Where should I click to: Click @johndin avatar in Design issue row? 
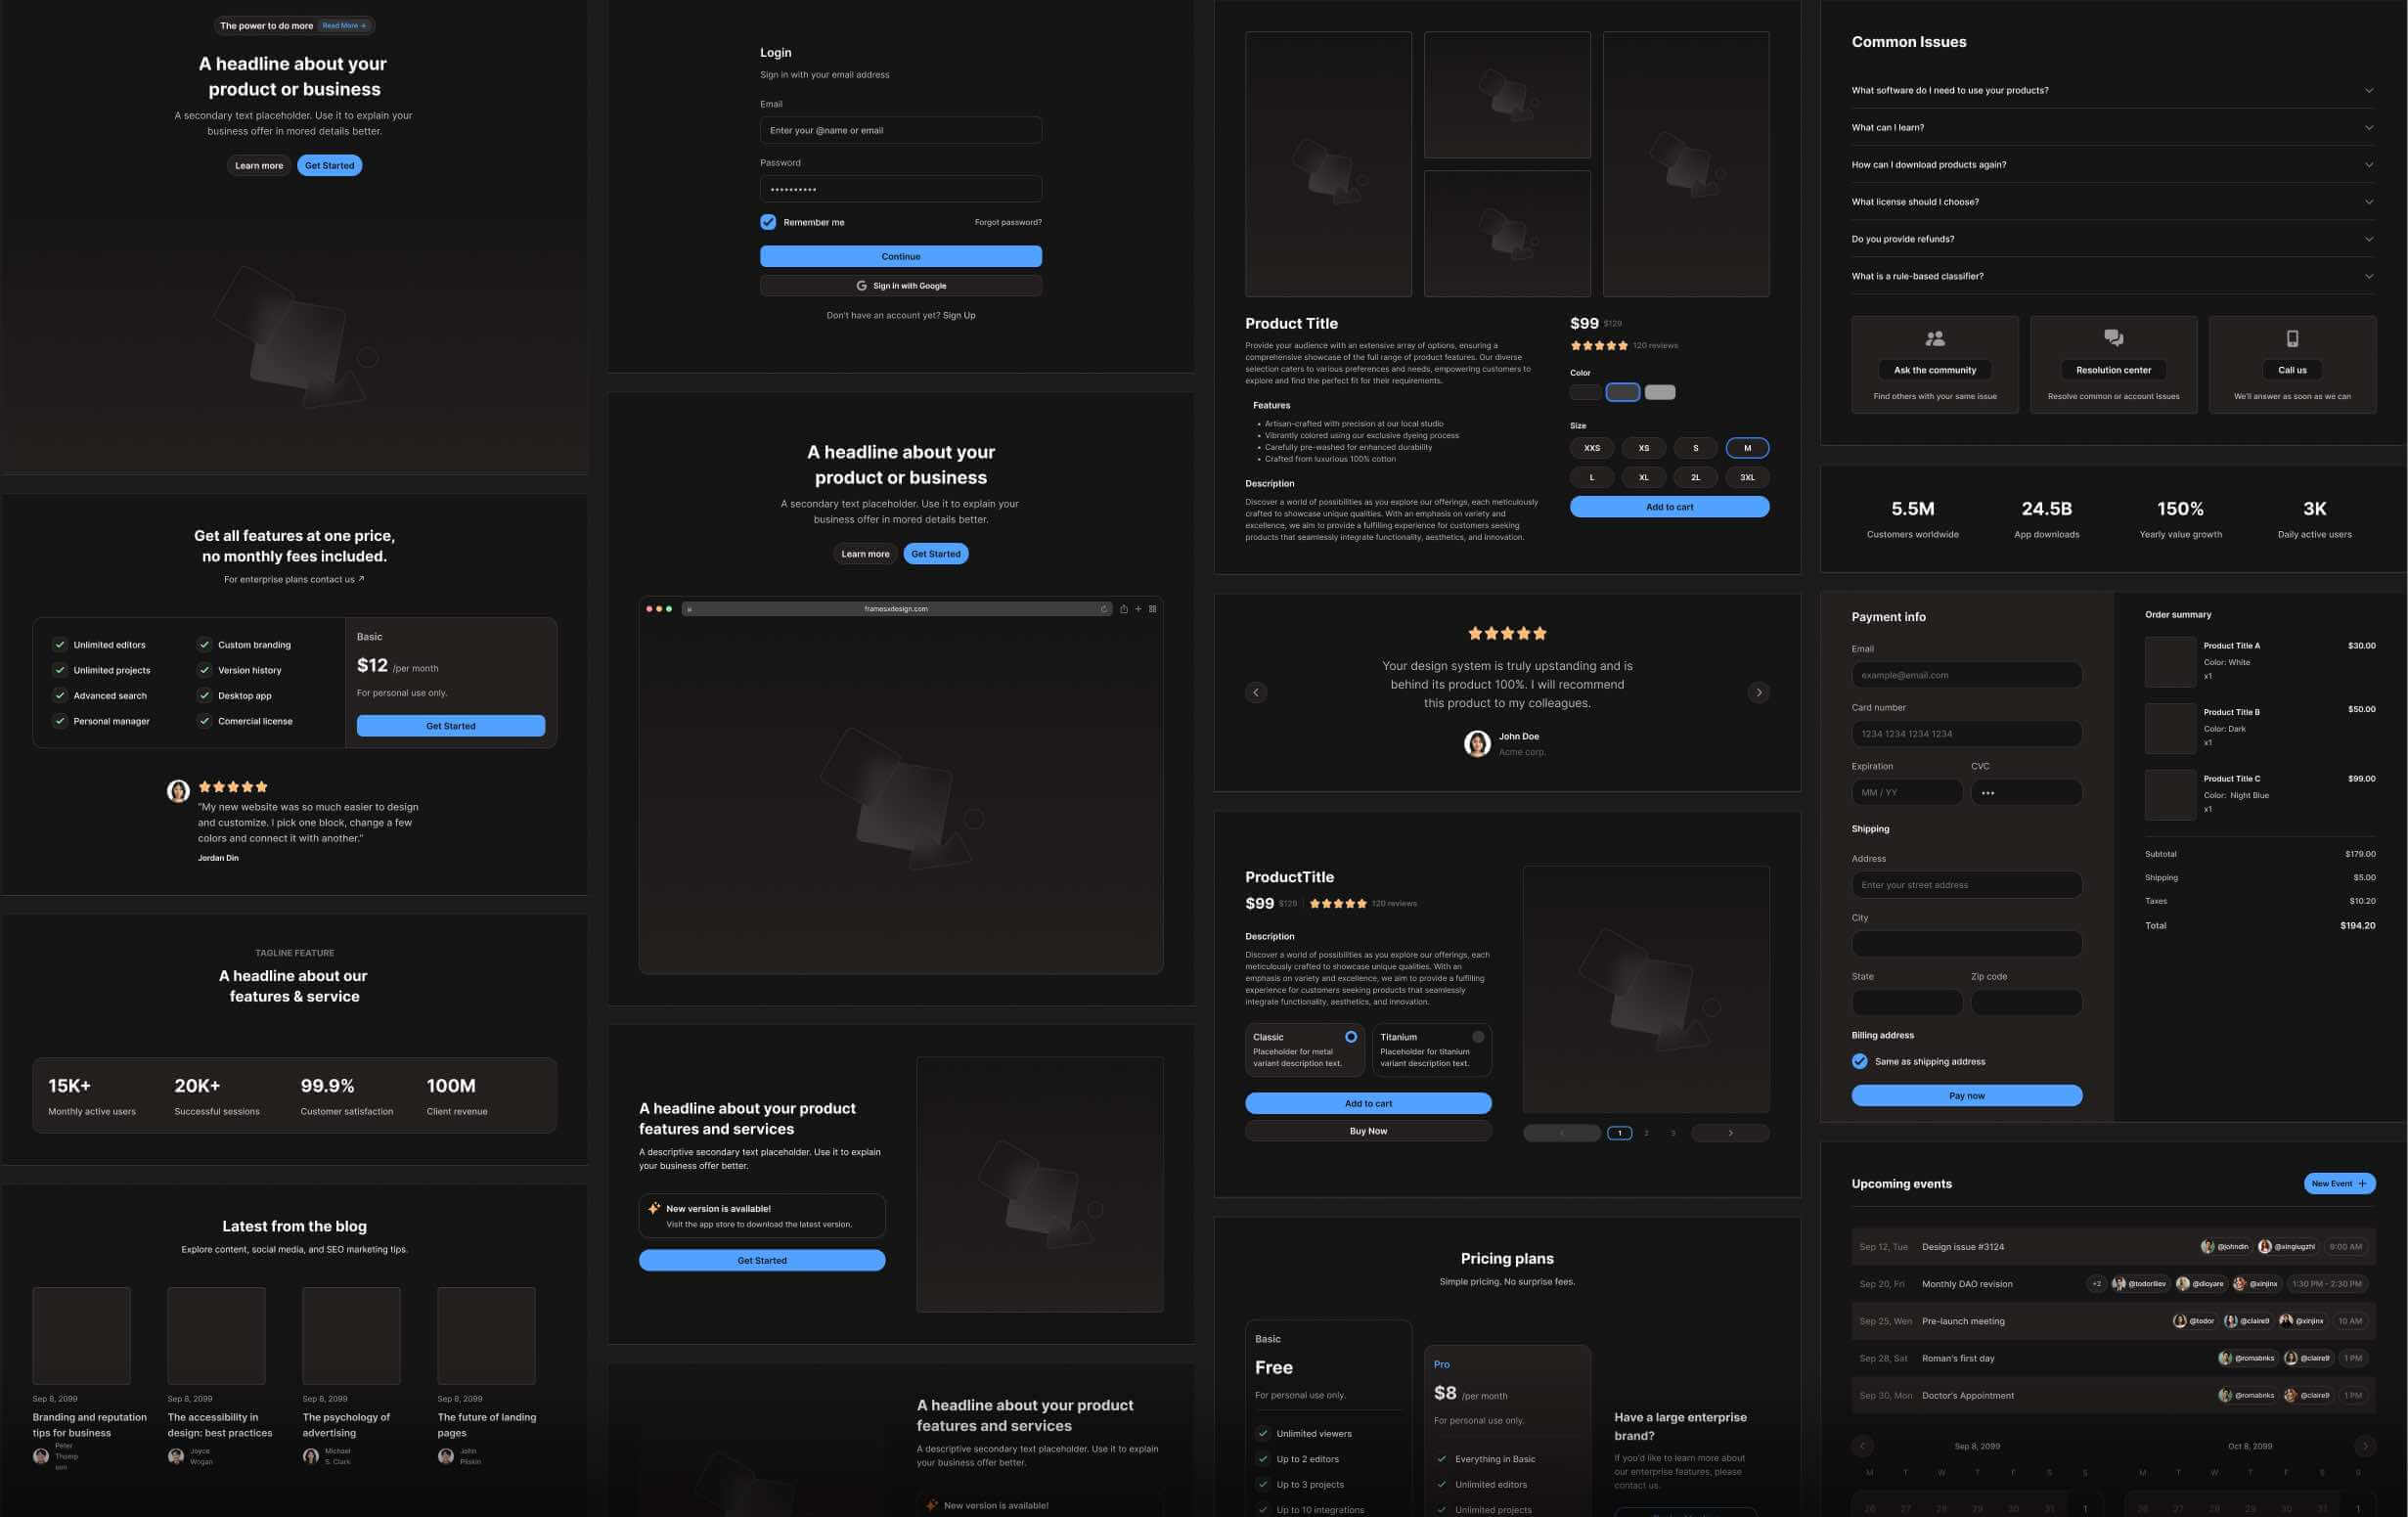2207,1247
